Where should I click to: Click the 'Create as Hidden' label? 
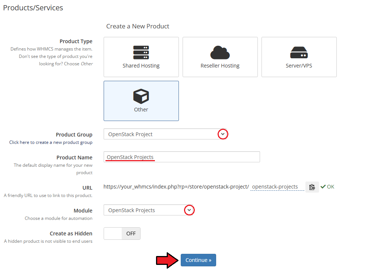pyautogui.click(x=71, y=234)
